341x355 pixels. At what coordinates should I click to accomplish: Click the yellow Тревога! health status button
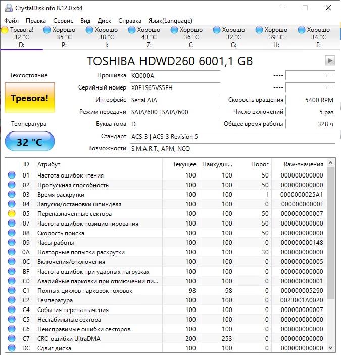(x=30, y=98)
